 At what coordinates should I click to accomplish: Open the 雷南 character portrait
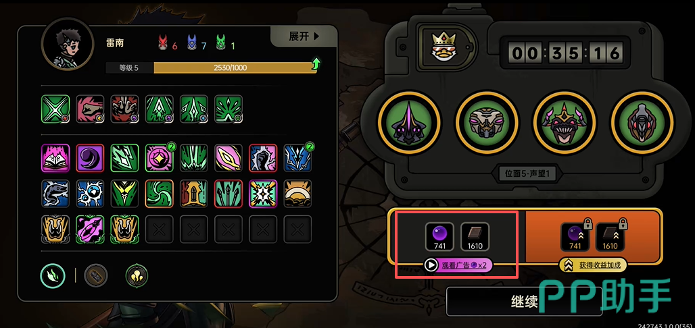[68, 44]
